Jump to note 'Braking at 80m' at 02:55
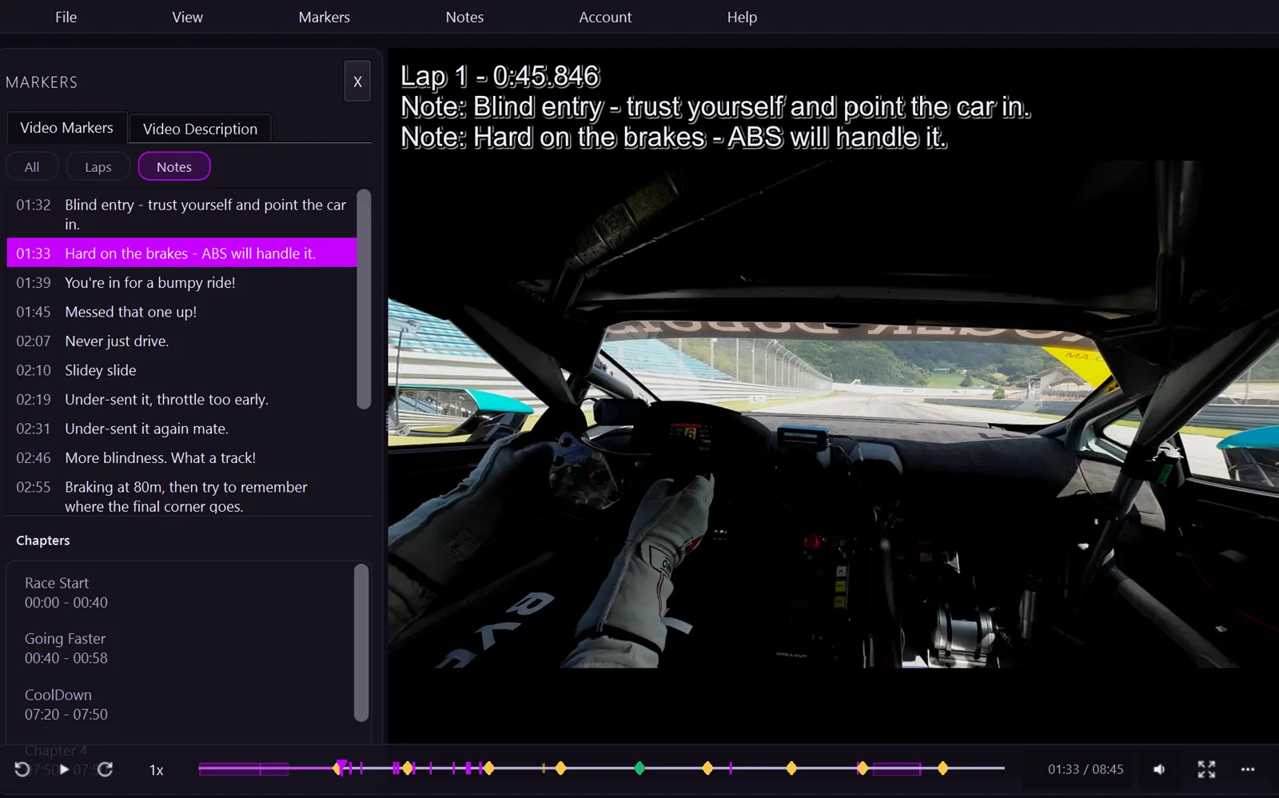Image resolution: width=1279 pixels, height=798 pixels. click(181, 496)
